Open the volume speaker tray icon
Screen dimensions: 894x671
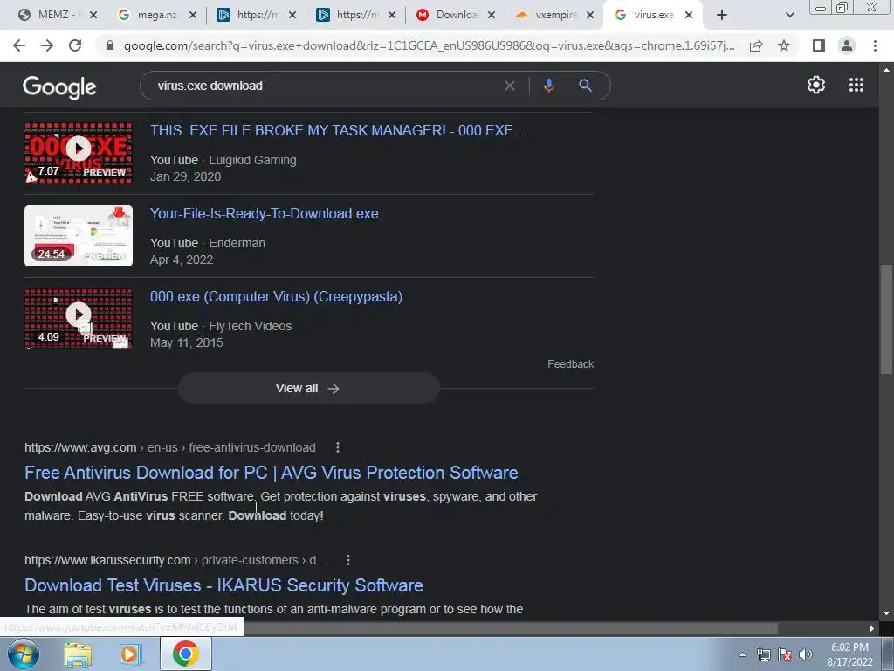[x=806, y=654]
